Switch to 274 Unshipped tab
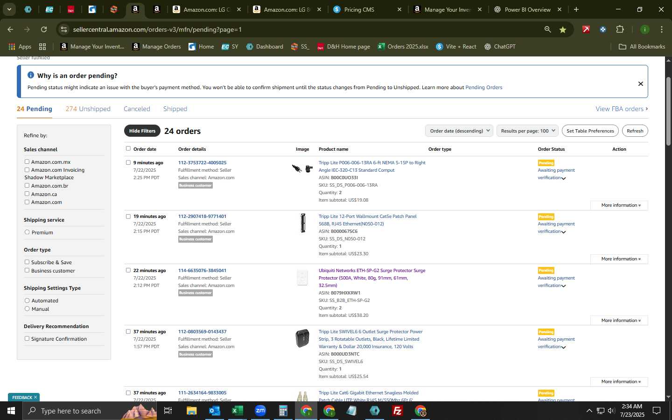 coord(88,109)
